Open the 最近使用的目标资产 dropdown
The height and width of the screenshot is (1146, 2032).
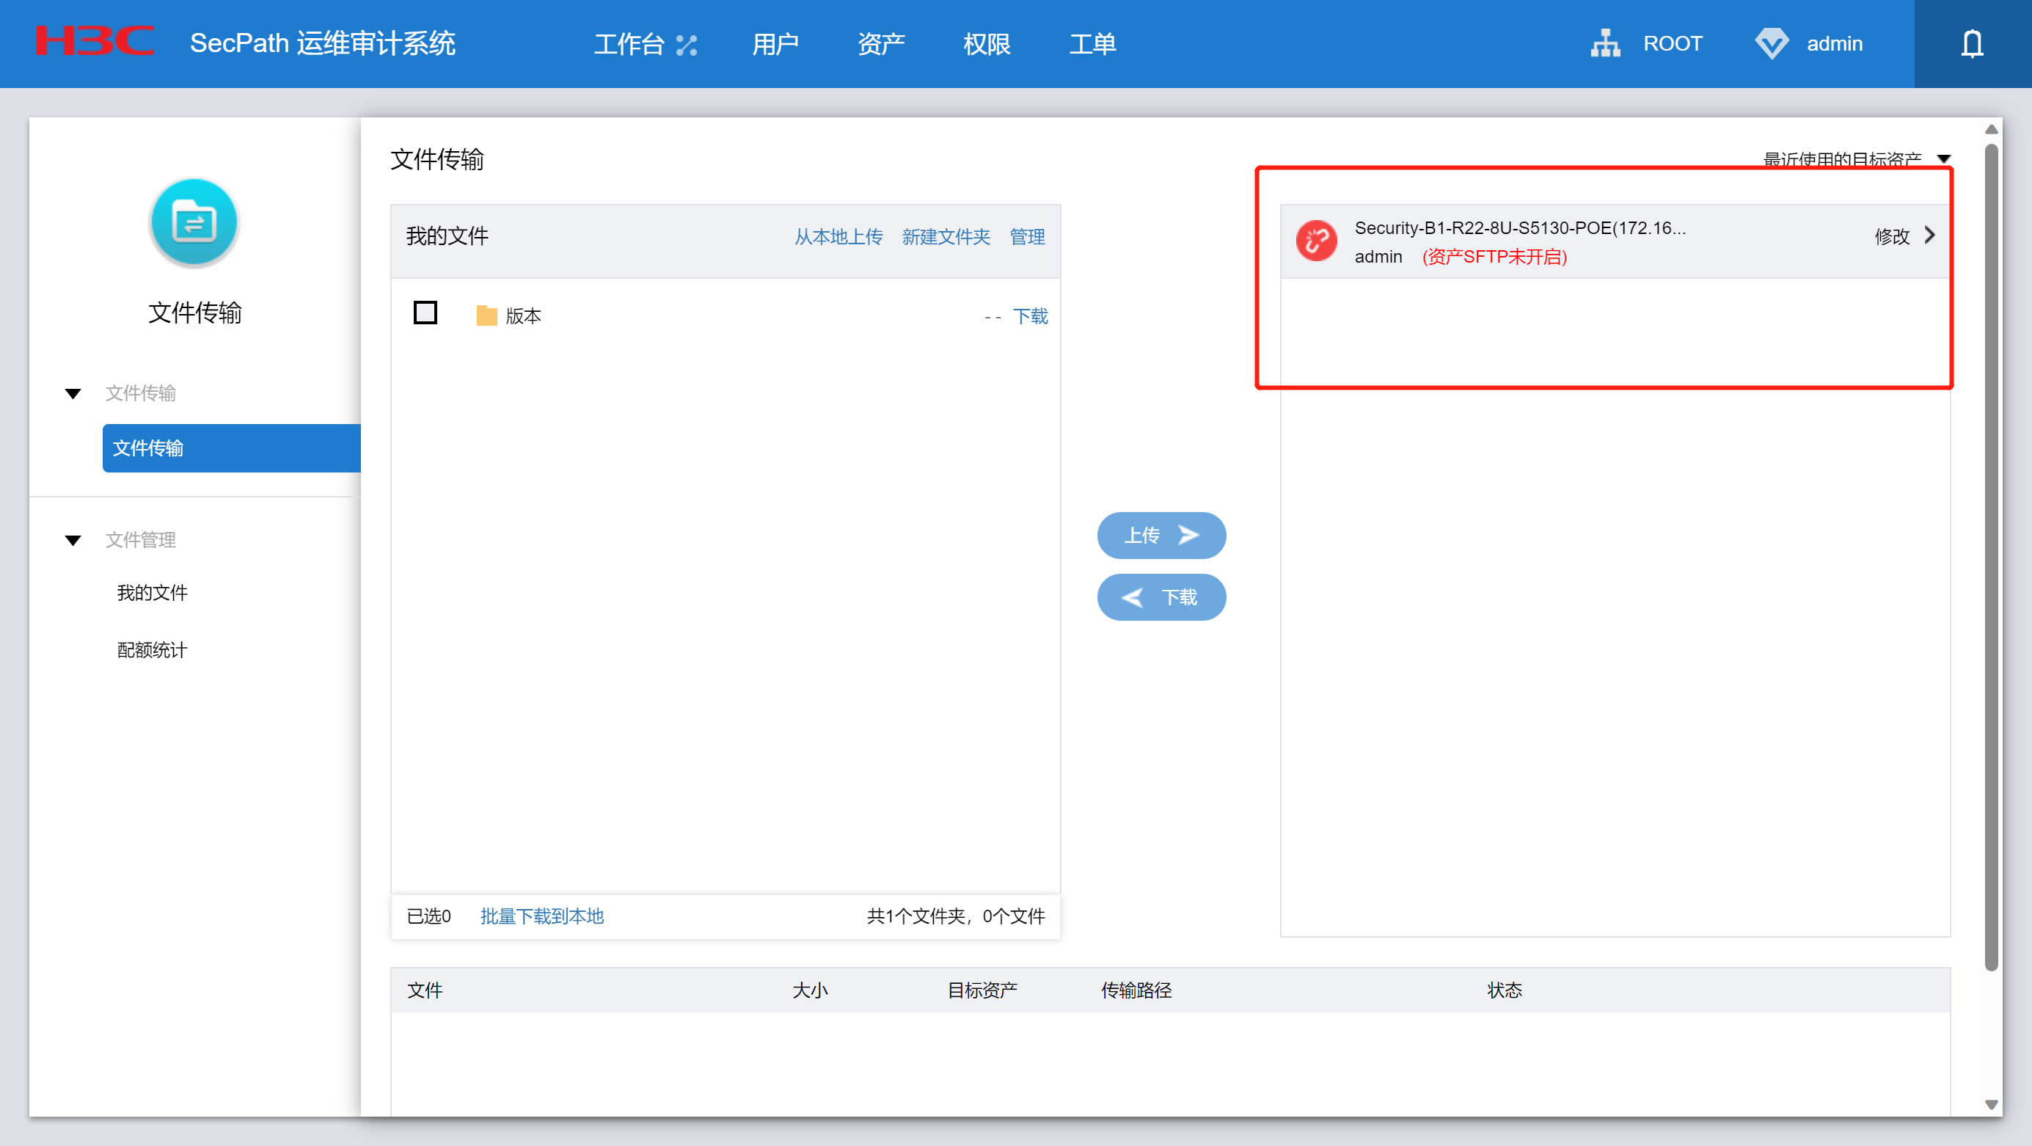click(x=1944, y=158)
